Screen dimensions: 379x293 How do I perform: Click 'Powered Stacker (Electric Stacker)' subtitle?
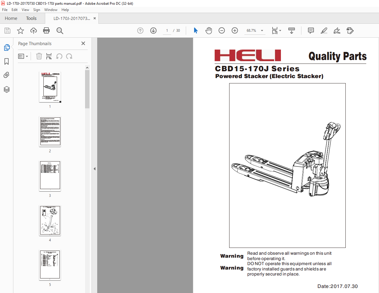(269, 76)
